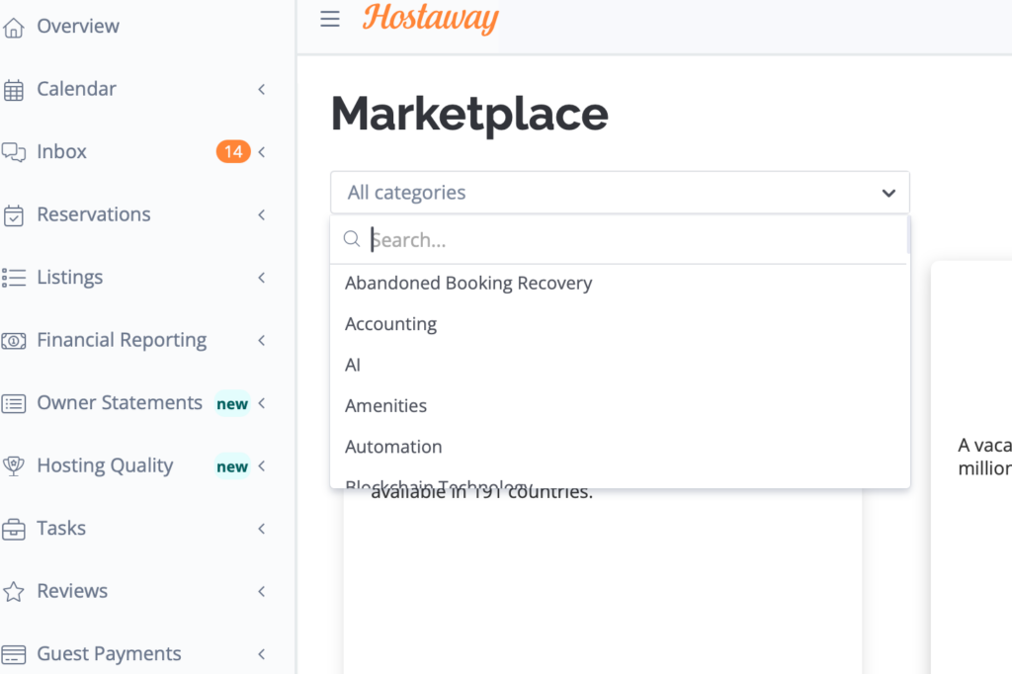
Task: Expand the Inbox submenu chevron
Action: point(261,152)
